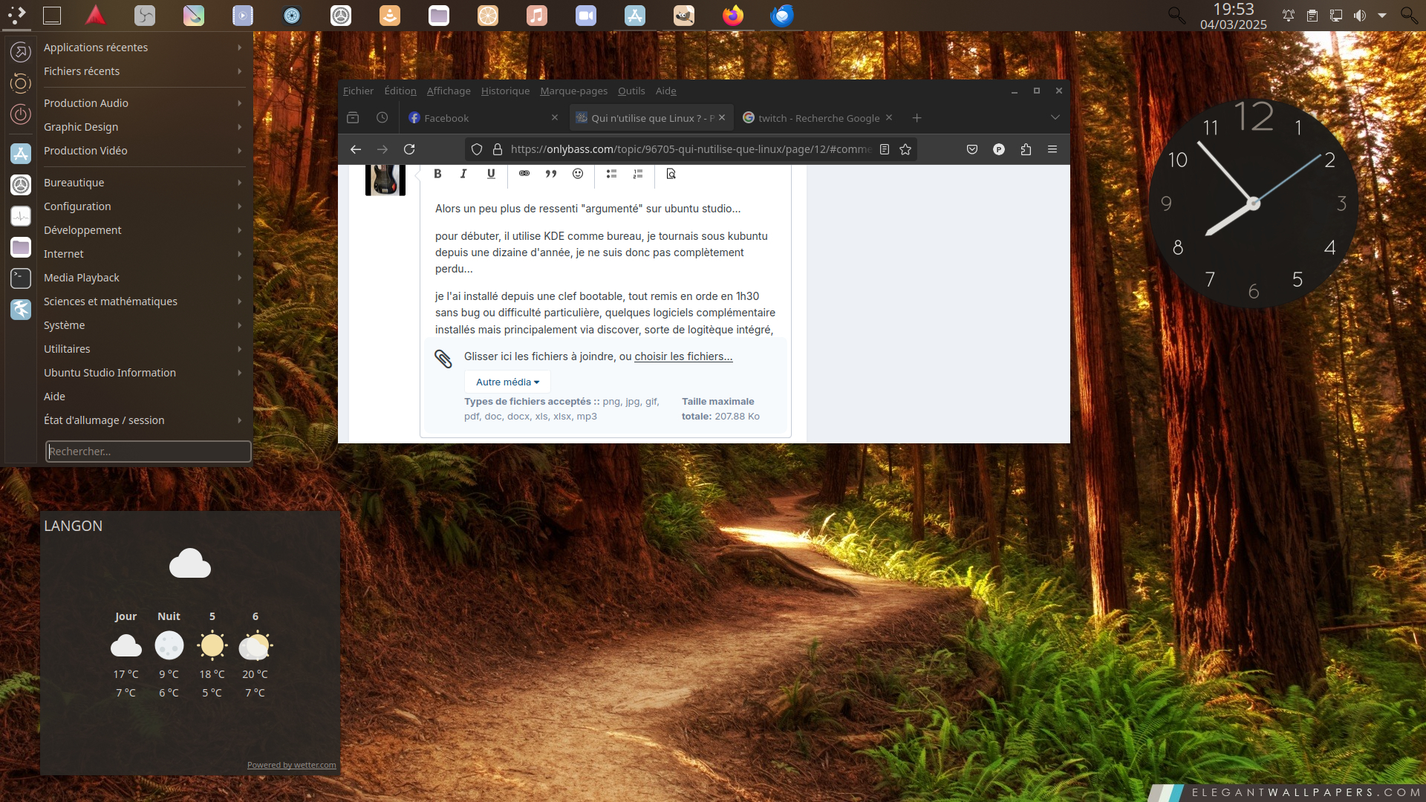
Task: Open the Powered by wetter.com link
Action: click(291, 765)
